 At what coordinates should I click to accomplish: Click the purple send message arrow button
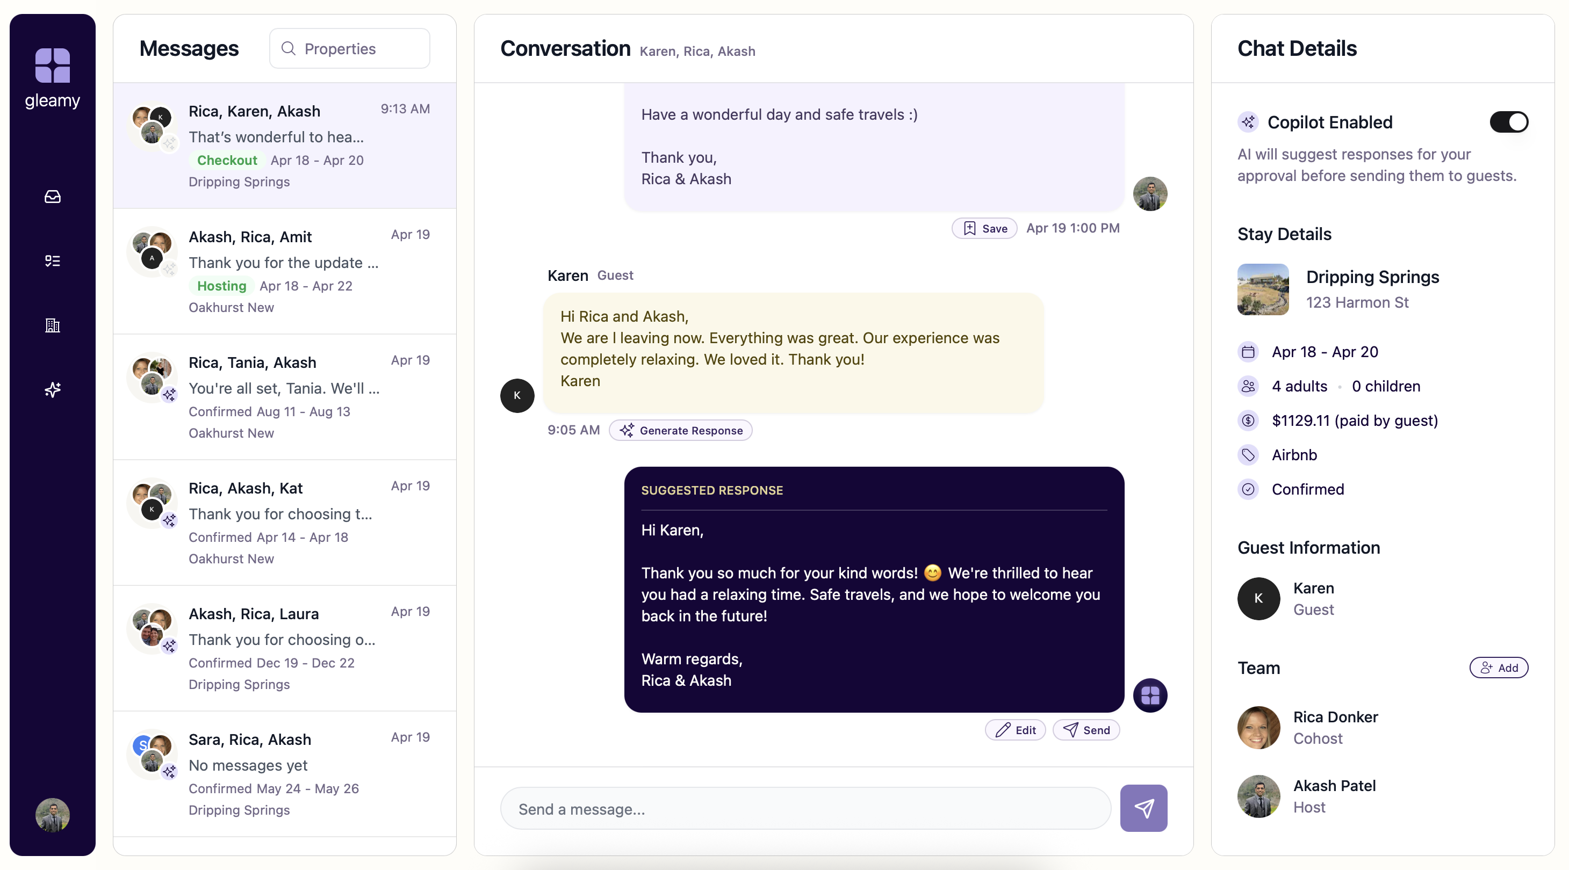(x=1143, y=808)
